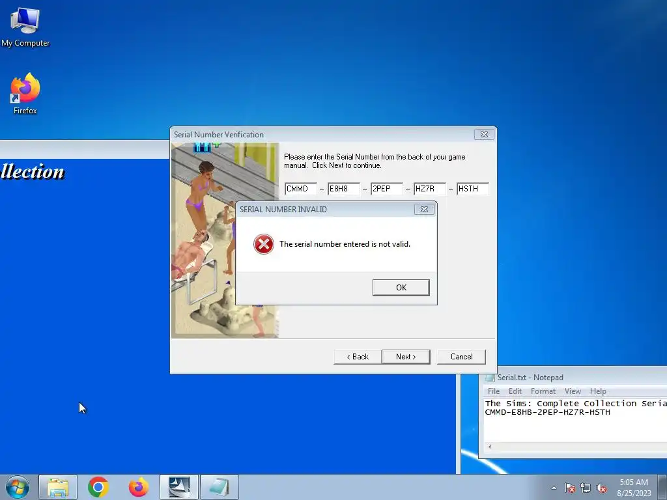Viewport: 667px width, 500px height.
Task: Click the 'serial number entered is not valid' message
Action: coord(345,244)
